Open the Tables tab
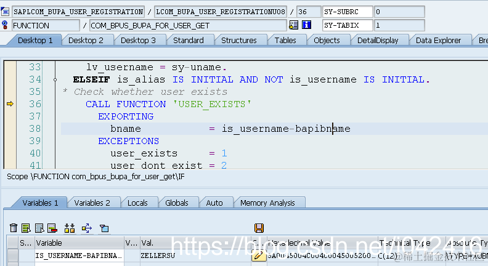The image size is (488, 266). (285, 41)
